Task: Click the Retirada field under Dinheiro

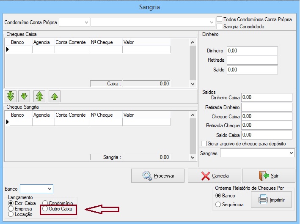Action: pos(252,60)
